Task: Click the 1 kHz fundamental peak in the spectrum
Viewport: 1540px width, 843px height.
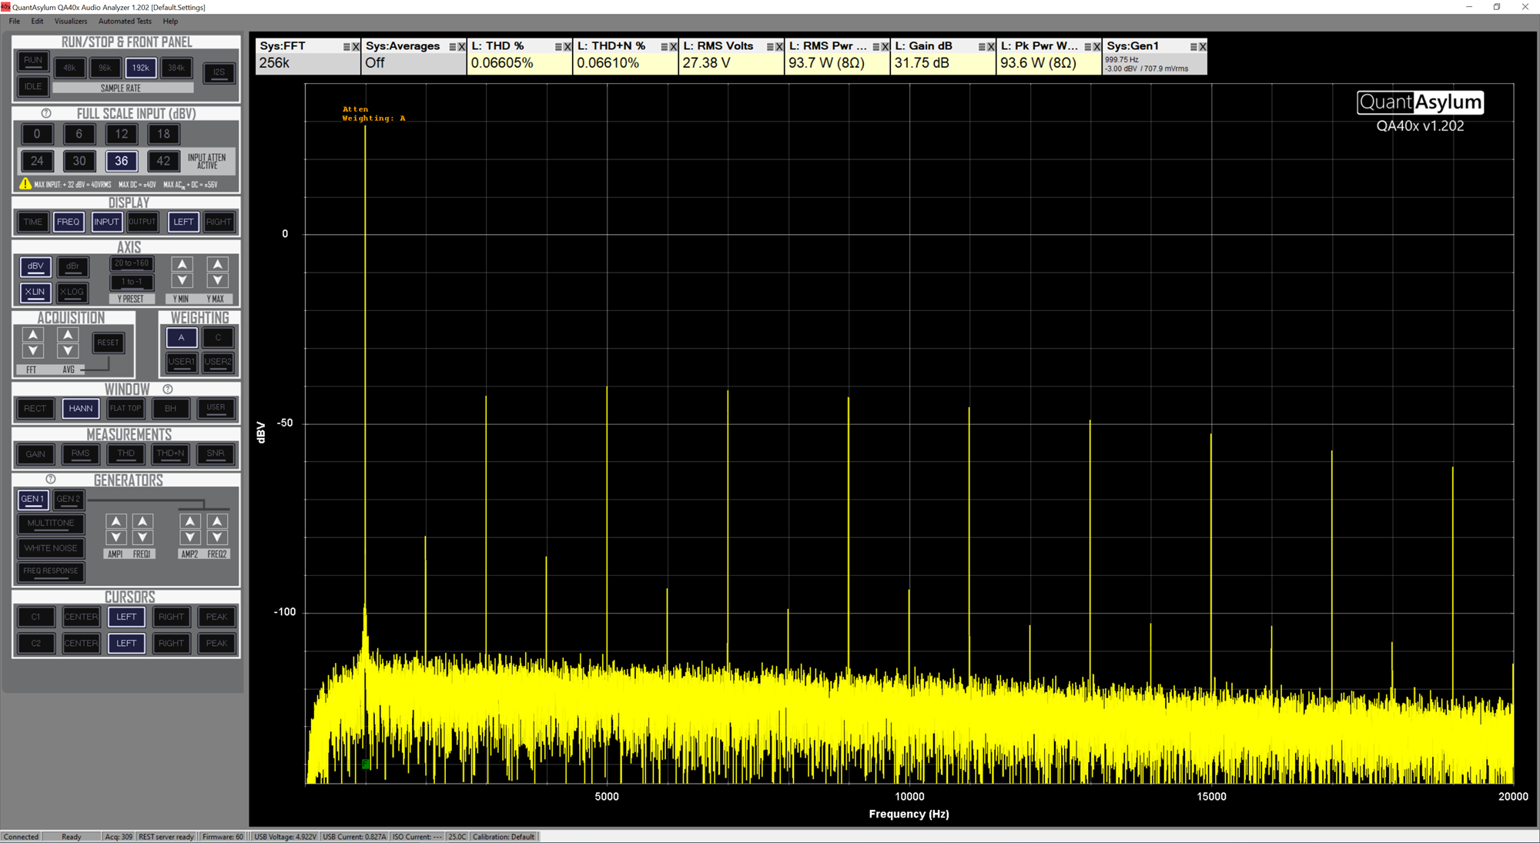Action: click(x=365, y=129)
